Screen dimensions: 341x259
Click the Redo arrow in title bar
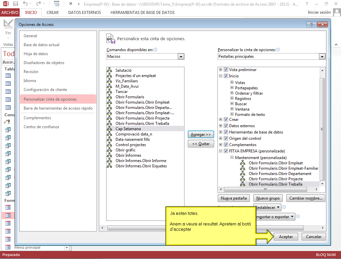pos(39,3)
